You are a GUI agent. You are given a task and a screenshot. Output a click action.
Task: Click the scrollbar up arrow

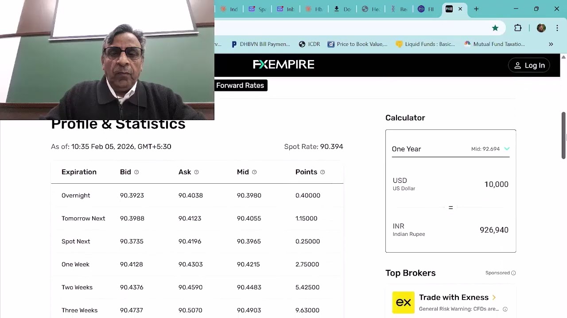[563, 57]
